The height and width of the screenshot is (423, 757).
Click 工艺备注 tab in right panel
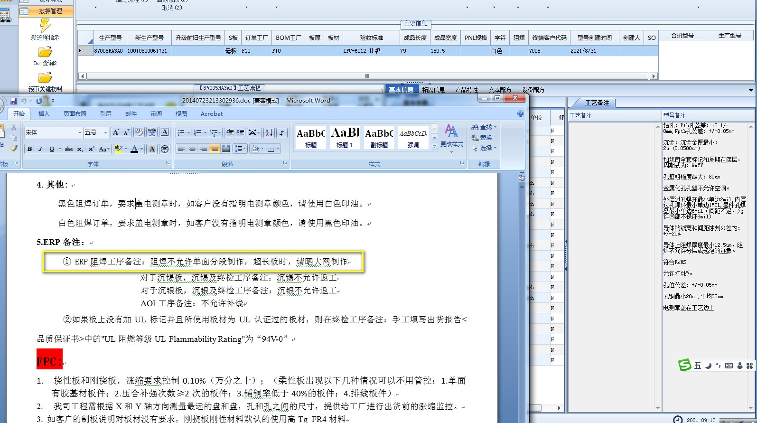tap(597, 103)
